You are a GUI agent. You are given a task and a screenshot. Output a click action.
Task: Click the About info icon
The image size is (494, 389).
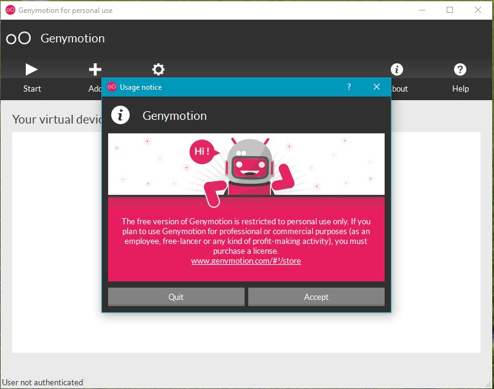tap(397, 69)
